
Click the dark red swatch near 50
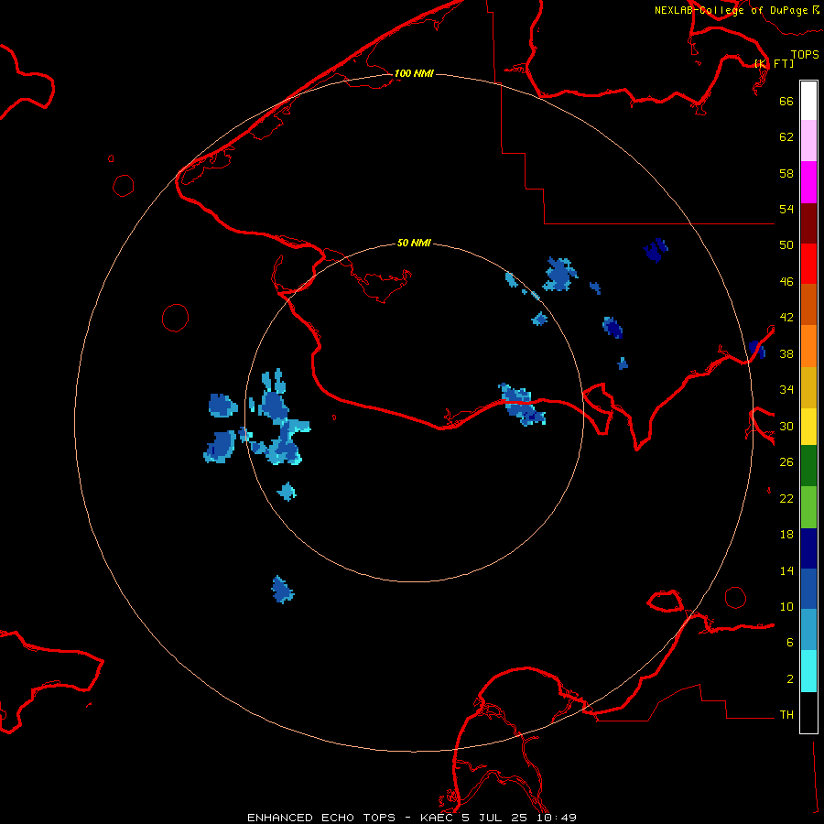[808, 224]
